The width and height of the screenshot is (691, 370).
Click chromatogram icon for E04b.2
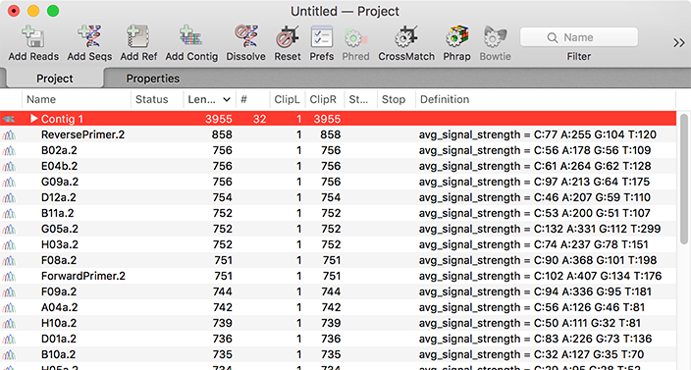pos(9,167)
